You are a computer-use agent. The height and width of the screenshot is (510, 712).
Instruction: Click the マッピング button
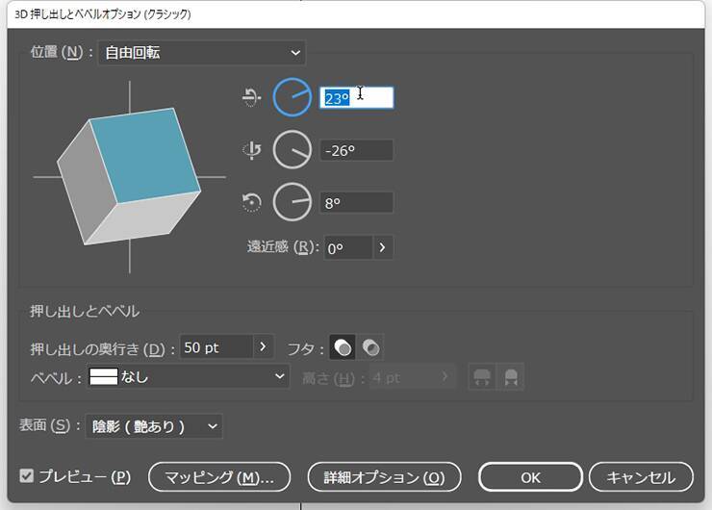pos(219,476)
